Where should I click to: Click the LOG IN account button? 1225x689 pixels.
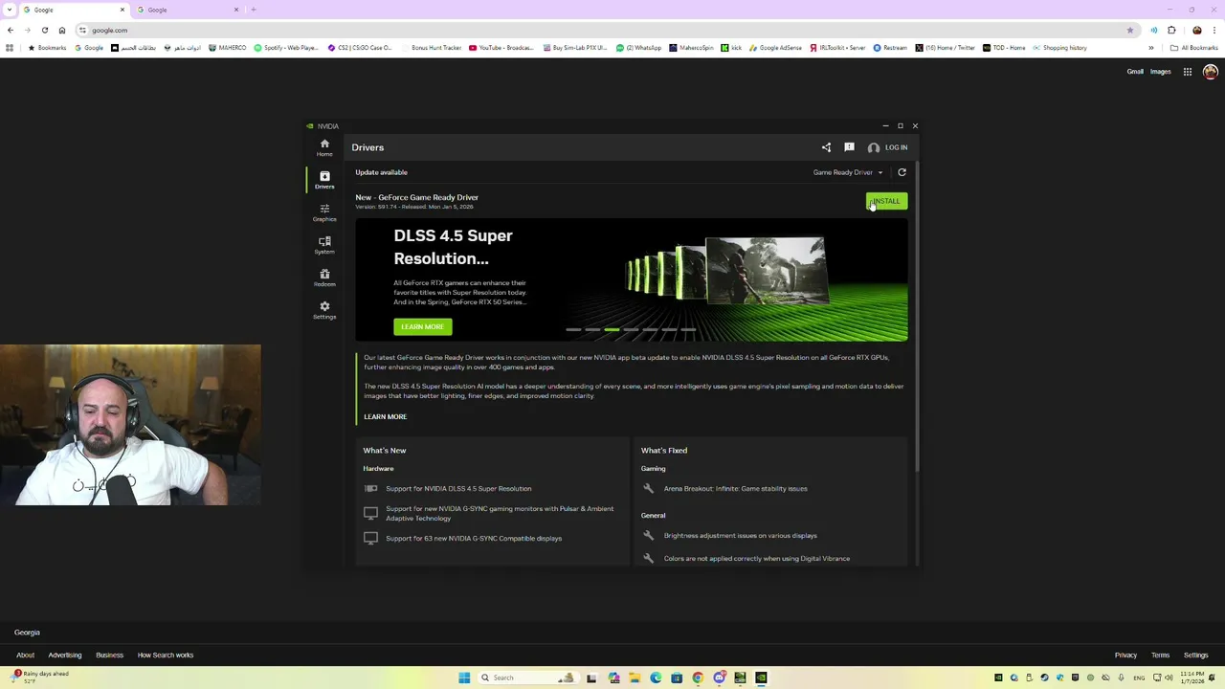(887, 147)
